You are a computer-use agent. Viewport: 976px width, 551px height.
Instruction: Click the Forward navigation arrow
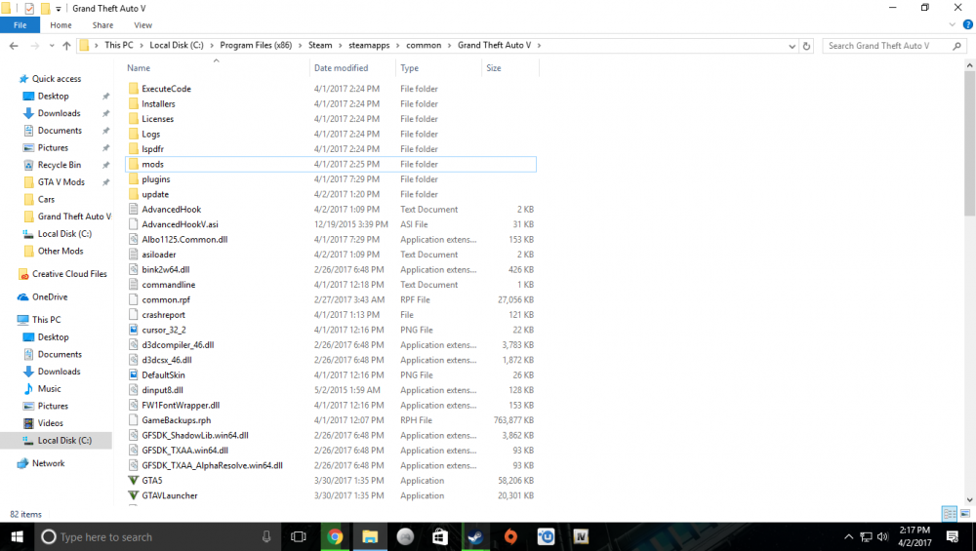(x=35, y=46)
